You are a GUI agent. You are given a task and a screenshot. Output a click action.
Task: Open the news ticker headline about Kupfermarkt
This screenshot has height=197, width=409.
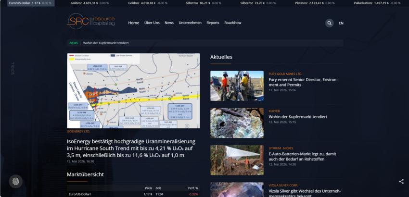106,43
